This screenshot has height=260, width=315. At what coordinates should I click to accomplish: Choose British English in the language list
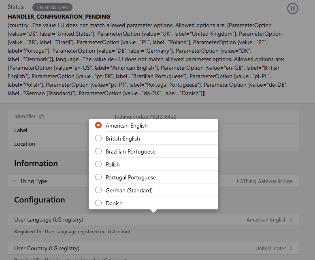point(98,139)
